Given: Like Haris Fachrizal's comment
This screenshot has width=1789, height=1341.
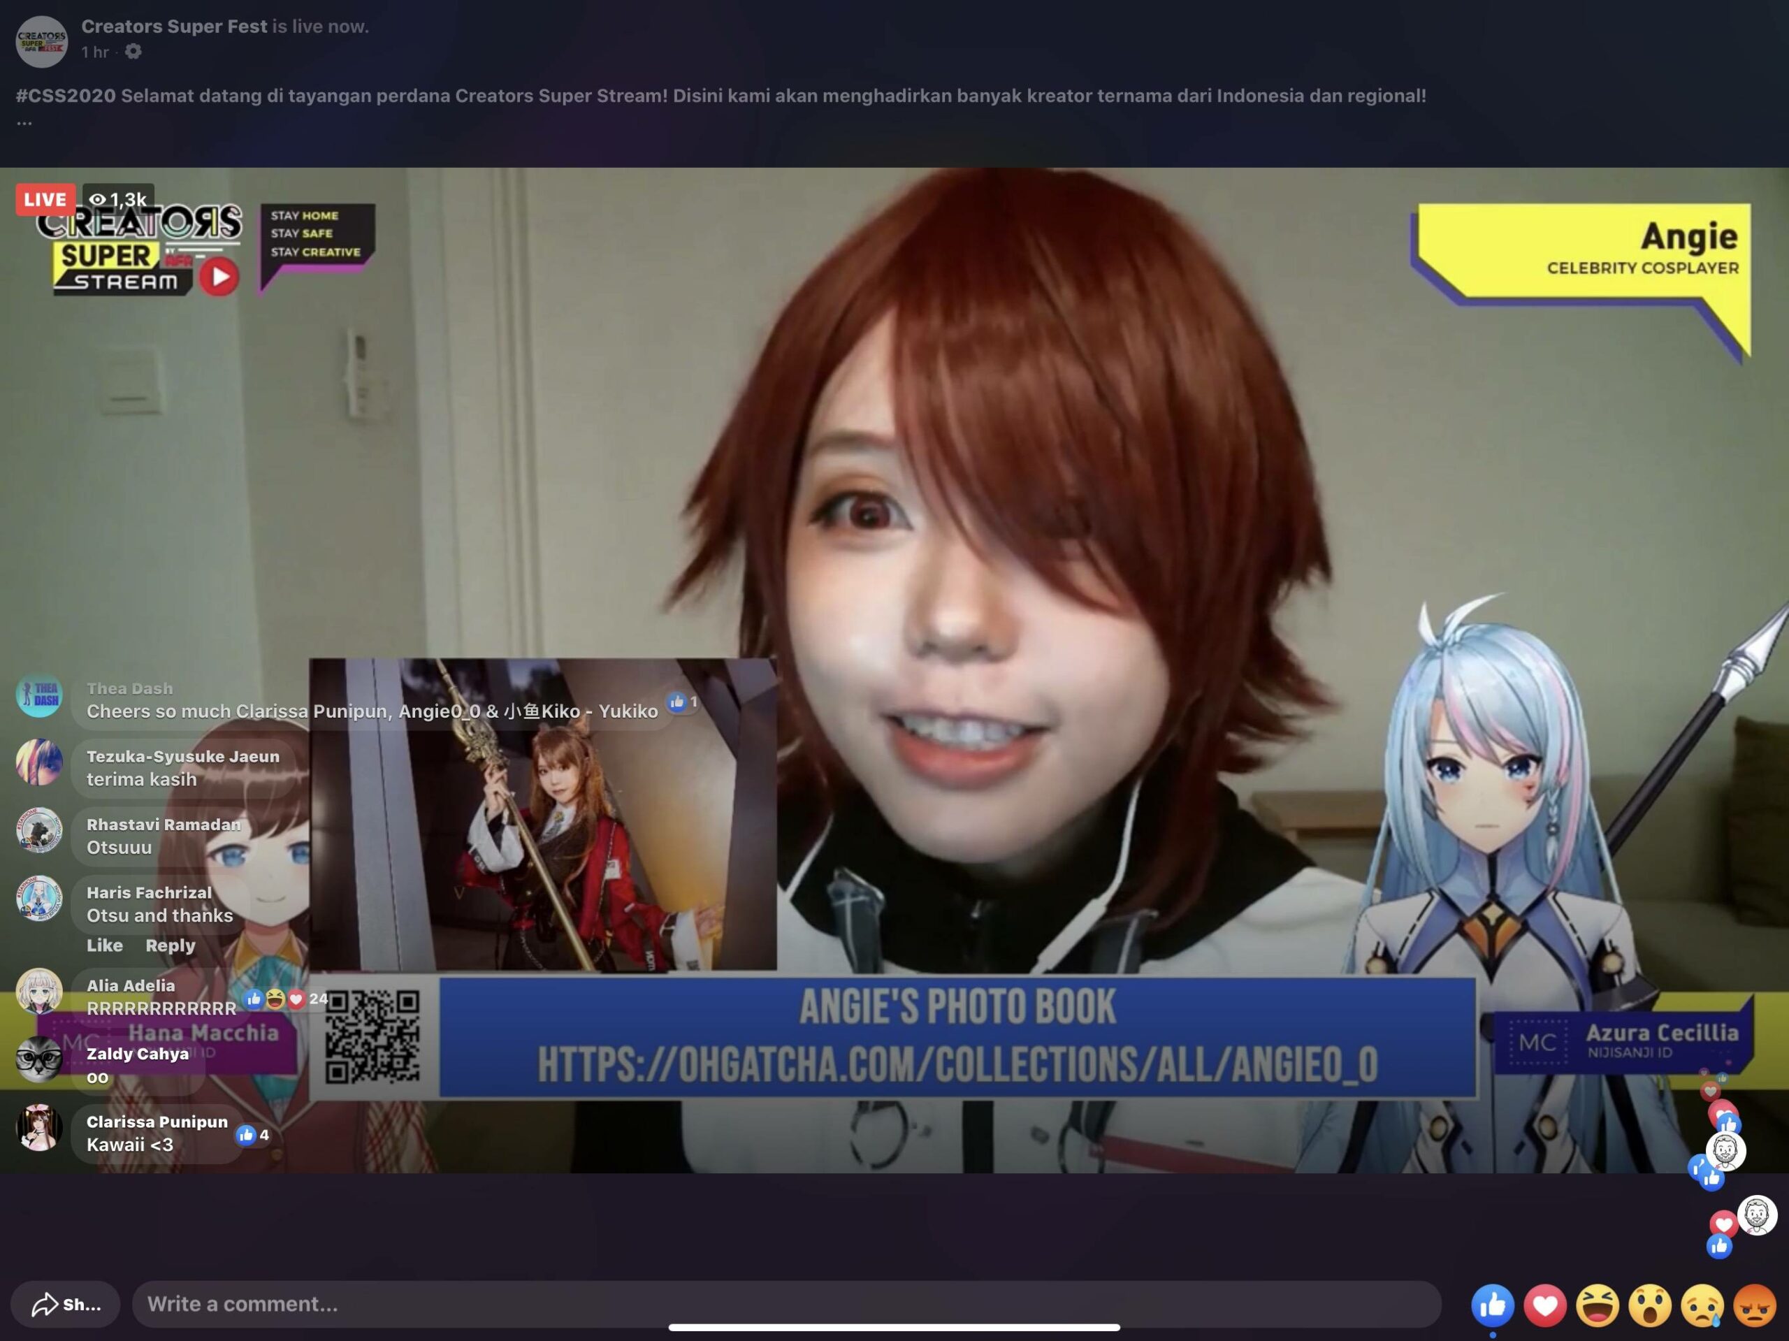Looking at the screenshot, I should [x=104, y=945].
